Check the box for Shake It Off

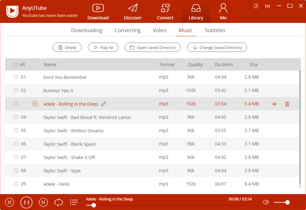pos(16,157)
